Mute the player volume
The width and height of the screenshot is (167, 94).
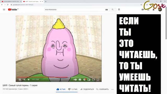[x=28, y=80]
